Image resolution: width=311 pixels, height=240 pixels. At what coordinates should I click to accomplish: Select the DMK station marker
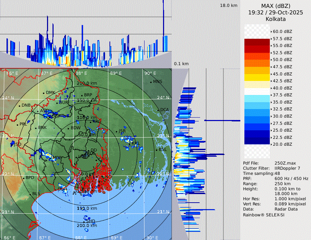click(44, 93)
